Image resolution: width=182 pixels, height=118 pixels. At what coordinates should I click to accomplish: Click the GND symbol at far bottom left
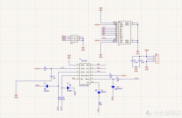[x=16, y=96]
